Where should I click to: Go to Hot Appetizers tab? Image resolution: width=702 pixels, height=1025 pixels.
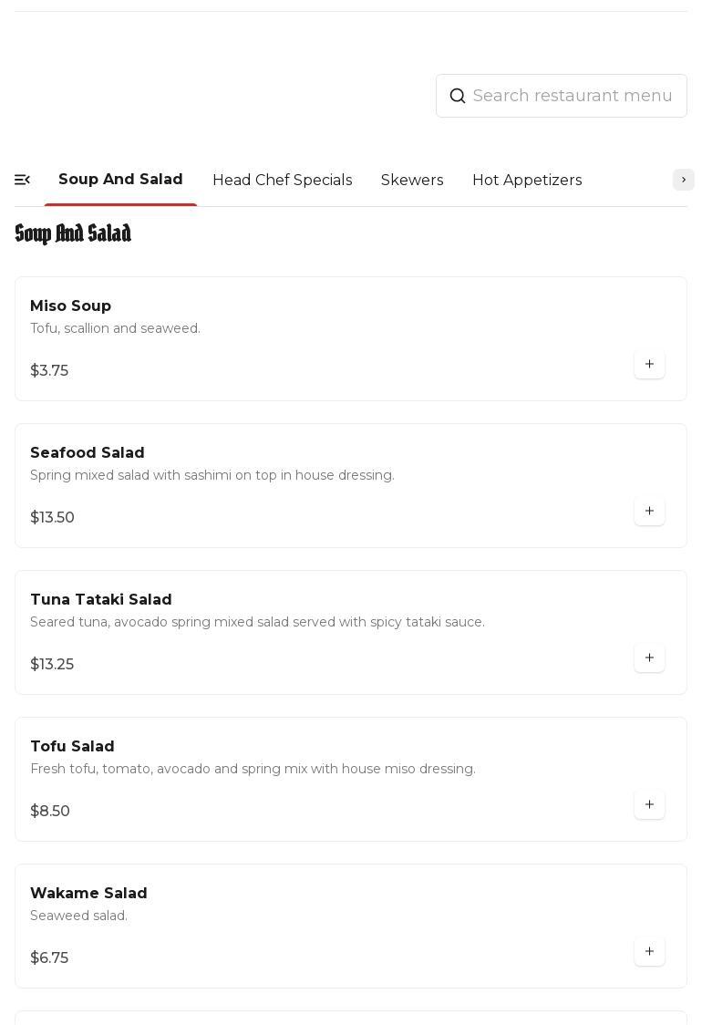click(527, 181)
